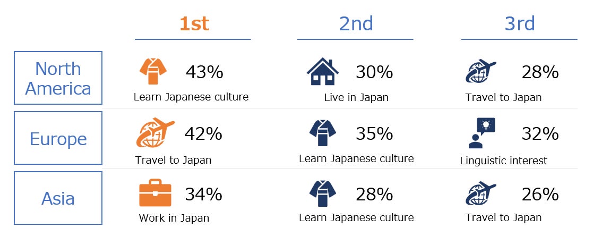593x244 pixels.
Task: Click the person with lightbulb speech bubble icon
Action: [x=482, y=133]
